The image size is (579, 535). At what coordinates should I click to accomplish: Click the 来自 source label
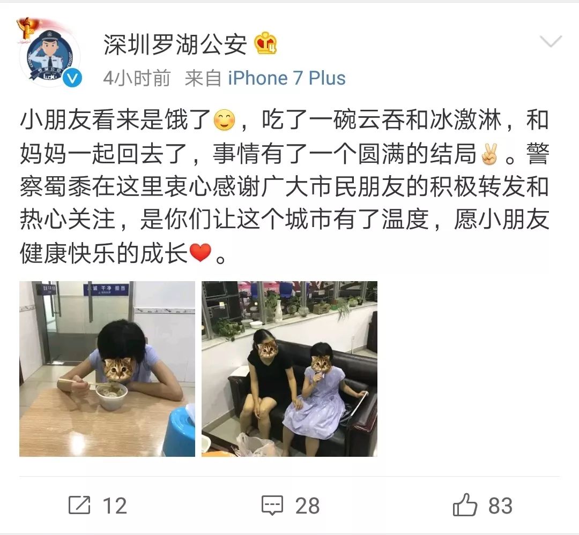pos(203,78)
